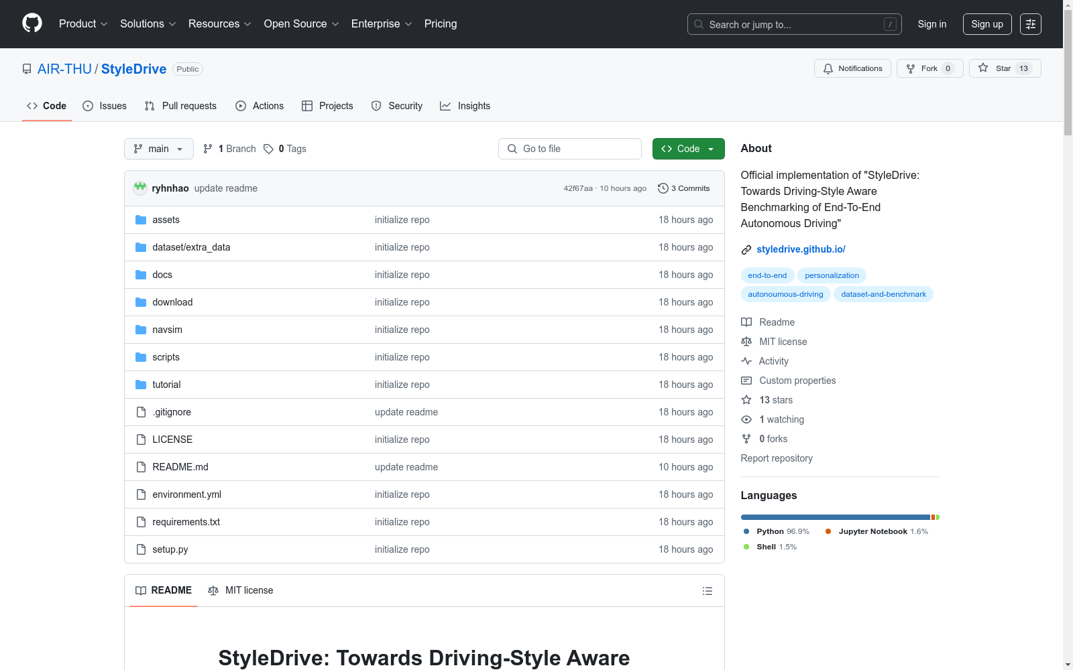Click the history clock icon by 3 Commits

(663, 188)
